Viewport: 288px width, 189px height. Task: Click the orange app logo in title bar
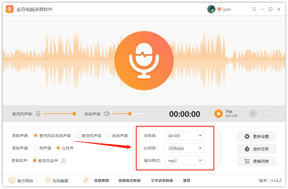pyautogui.click(x=10, y=9)
